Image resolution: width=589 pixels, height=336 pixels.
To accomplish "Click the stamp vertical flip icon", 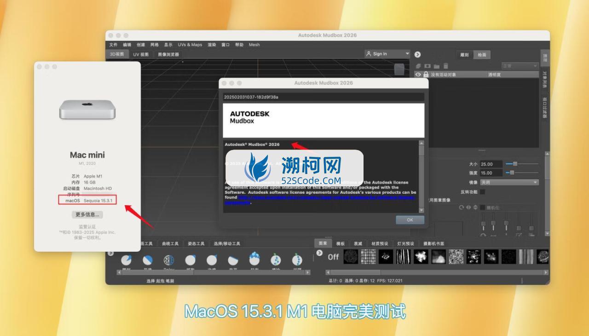I will point(475,208).
